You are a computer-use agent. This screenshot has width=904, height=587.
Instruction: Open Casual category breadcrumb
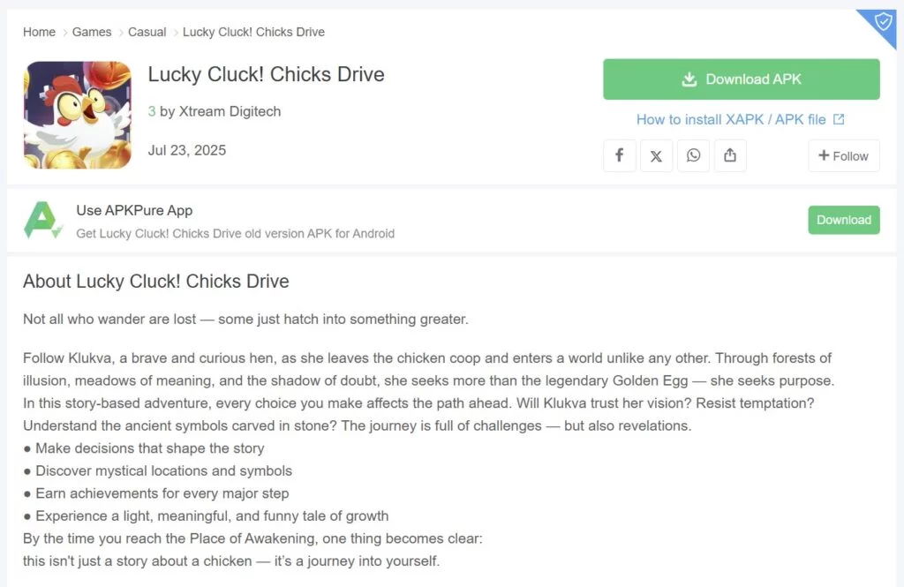[147, 32]
